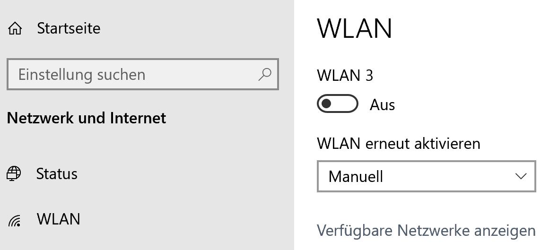Click the 'Aus' toggle state label
This screenshot has height=250, width=541.
pos(382,105)
